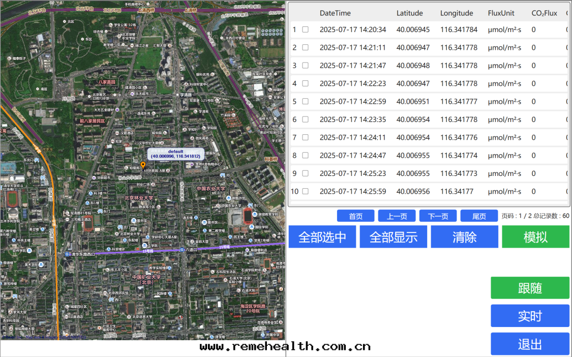This screenshot has height=357, width=572.
Task: Click the orange location marker pin
Action: [x=143, y=165]
